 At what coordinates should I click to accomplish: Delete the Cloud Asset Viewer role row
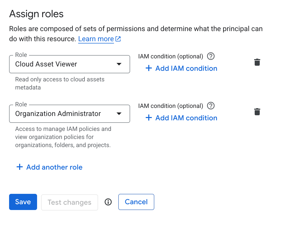click(x=257, y=62)
